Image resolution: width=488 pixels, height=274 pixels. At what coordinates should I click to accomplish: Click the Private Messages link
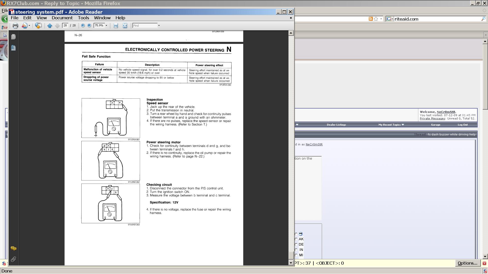click(432, 118)
